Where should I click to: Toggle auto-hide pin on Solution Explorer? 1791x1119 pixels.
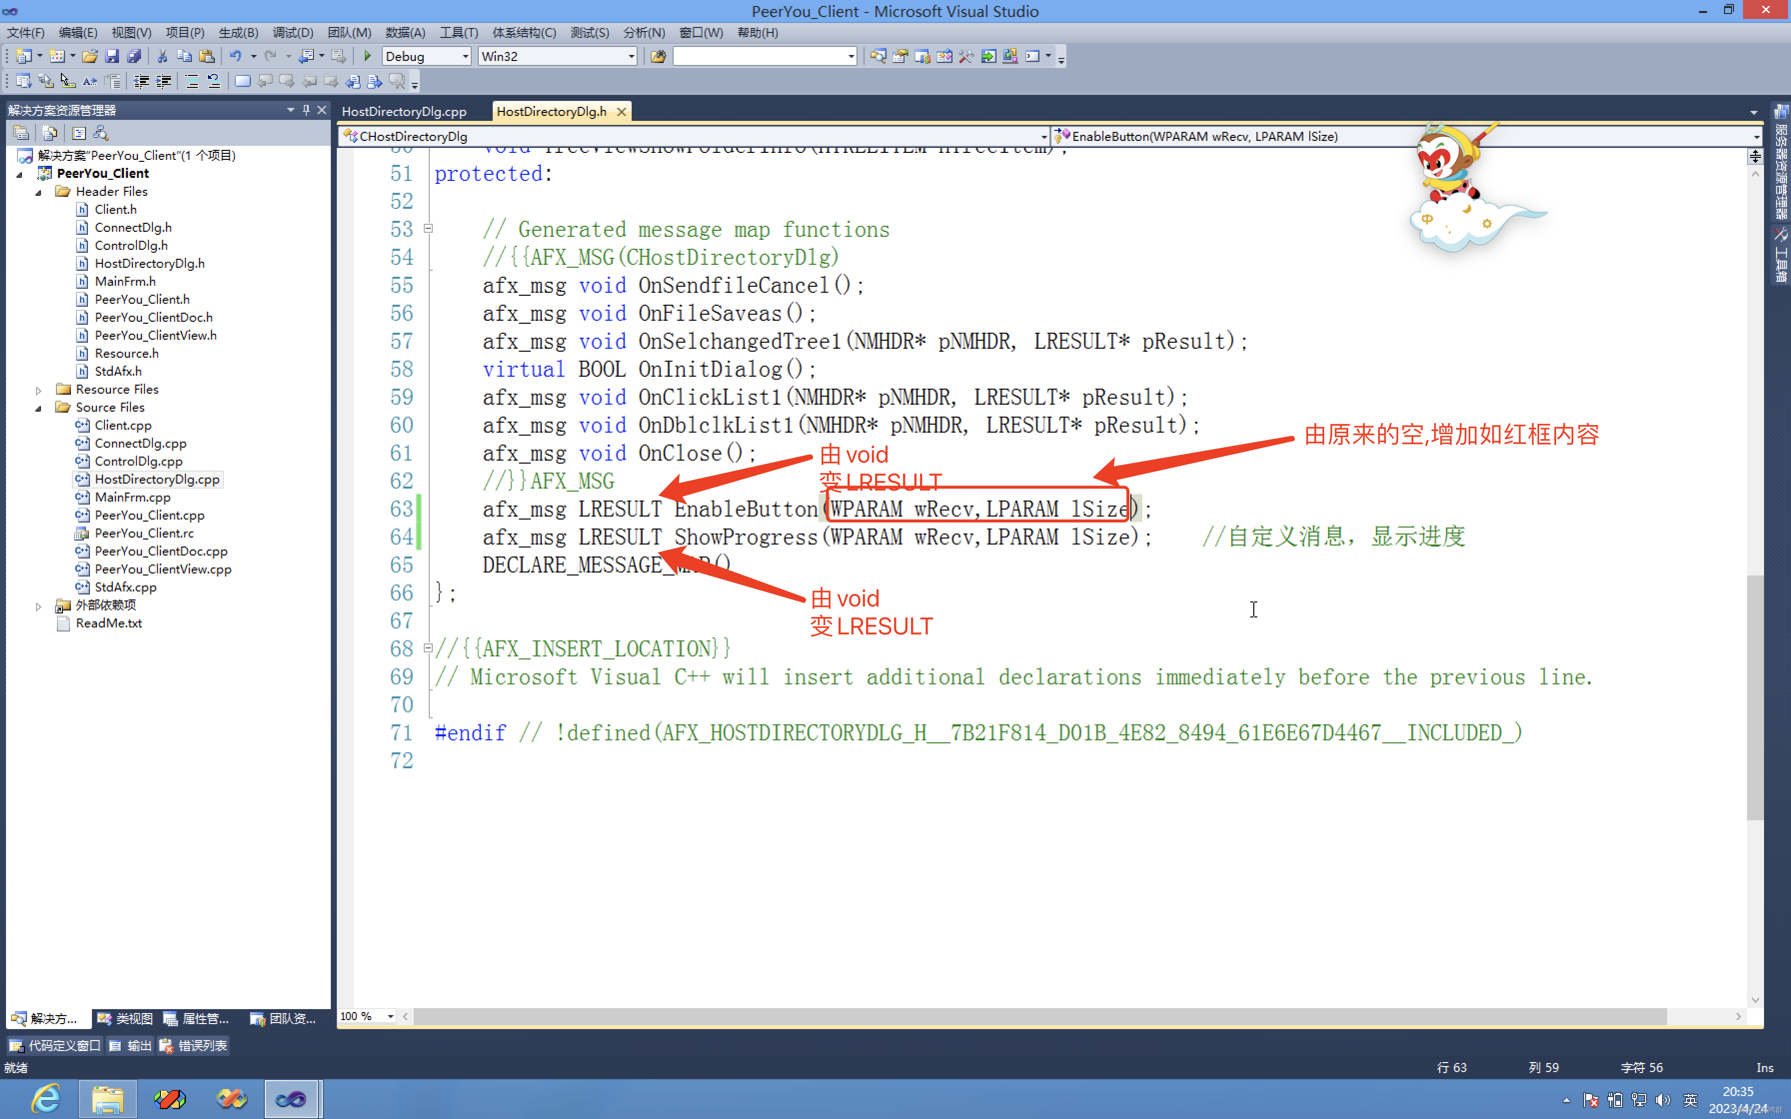[x=306, y=109]
